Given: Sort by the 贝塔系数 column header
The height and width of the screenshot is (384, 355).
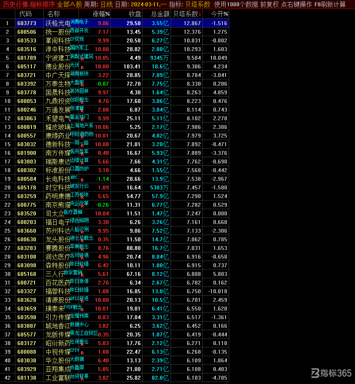Looking at the screenshot, I should pyautogui.click(x=185, y=14).
